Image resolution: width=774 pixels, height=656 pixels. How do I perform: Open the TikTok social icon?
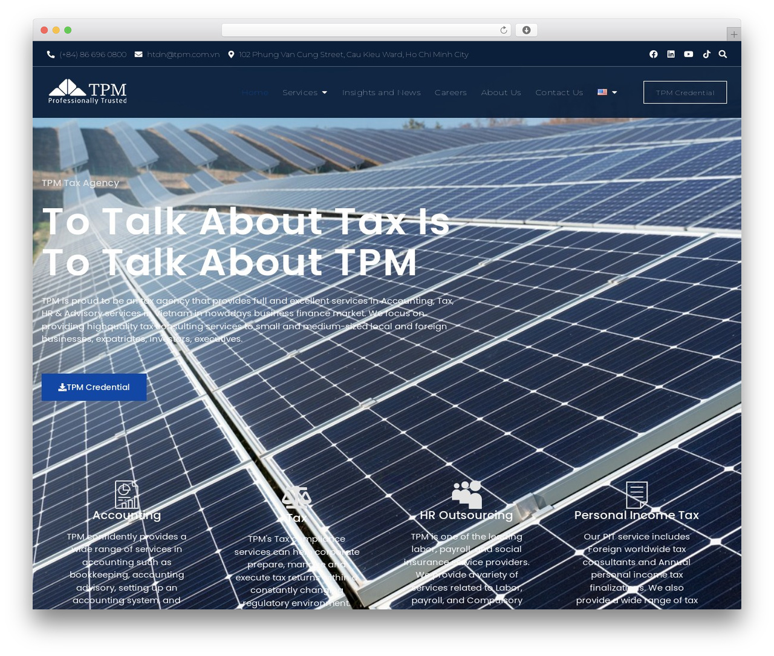click(706, 54)
